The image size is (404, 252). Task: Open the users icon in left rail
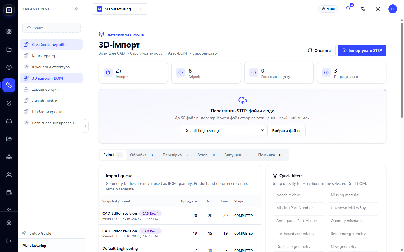coord(9,175)
